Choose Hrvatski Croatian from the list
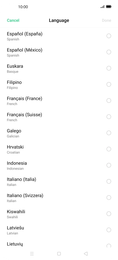This screenshot has width=118, height=260. tap(59, 149)
